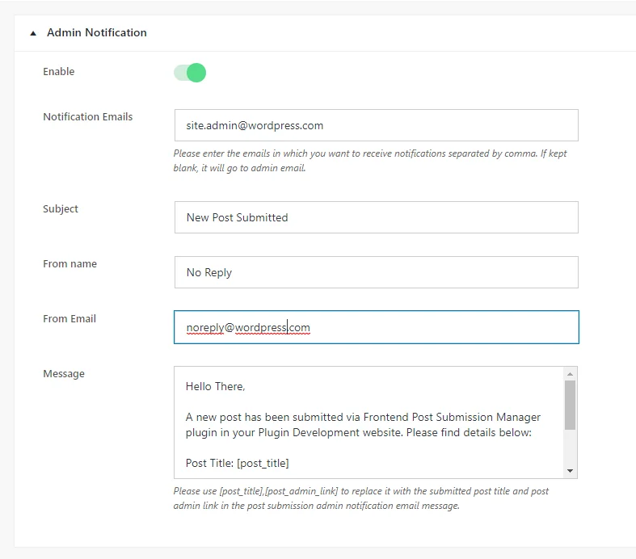Click the notification emails help text about comma separation
Image resolution: width=636 pixels, height=559 pixels.
370,161
